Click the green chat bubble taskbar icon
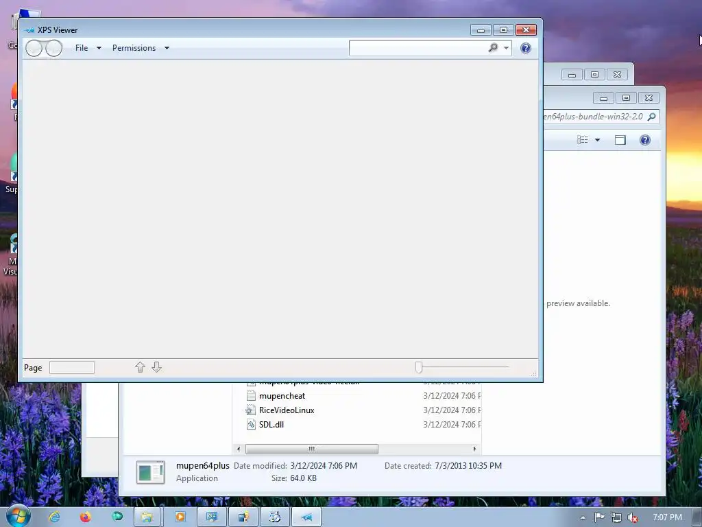Viewport: 702px width, 527px height. 117,517
